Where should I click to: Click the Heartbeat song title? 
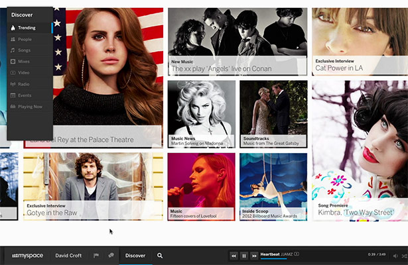(270, 254)
